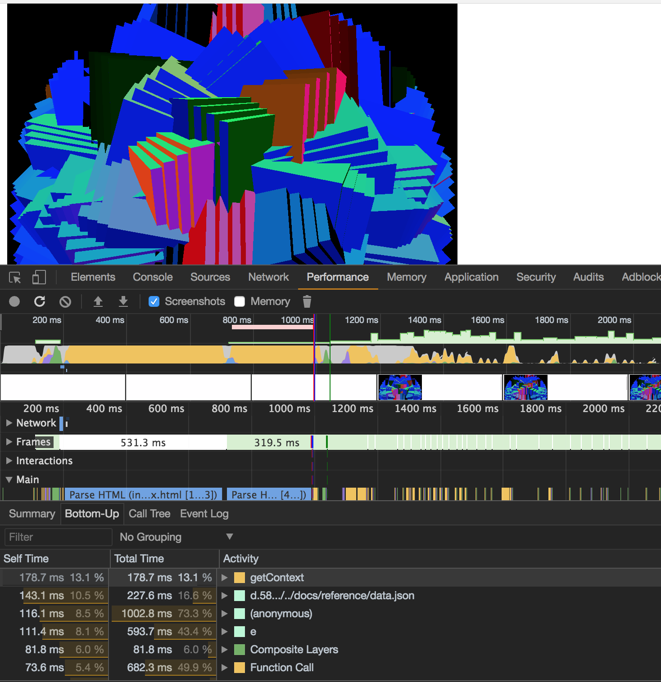Switch to the Memory panel tab
This screenshot has width=661, height=682.
coord(406,277)
